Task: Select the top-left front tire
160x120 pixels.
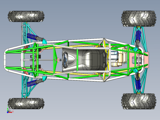Action: coord(26,16)
